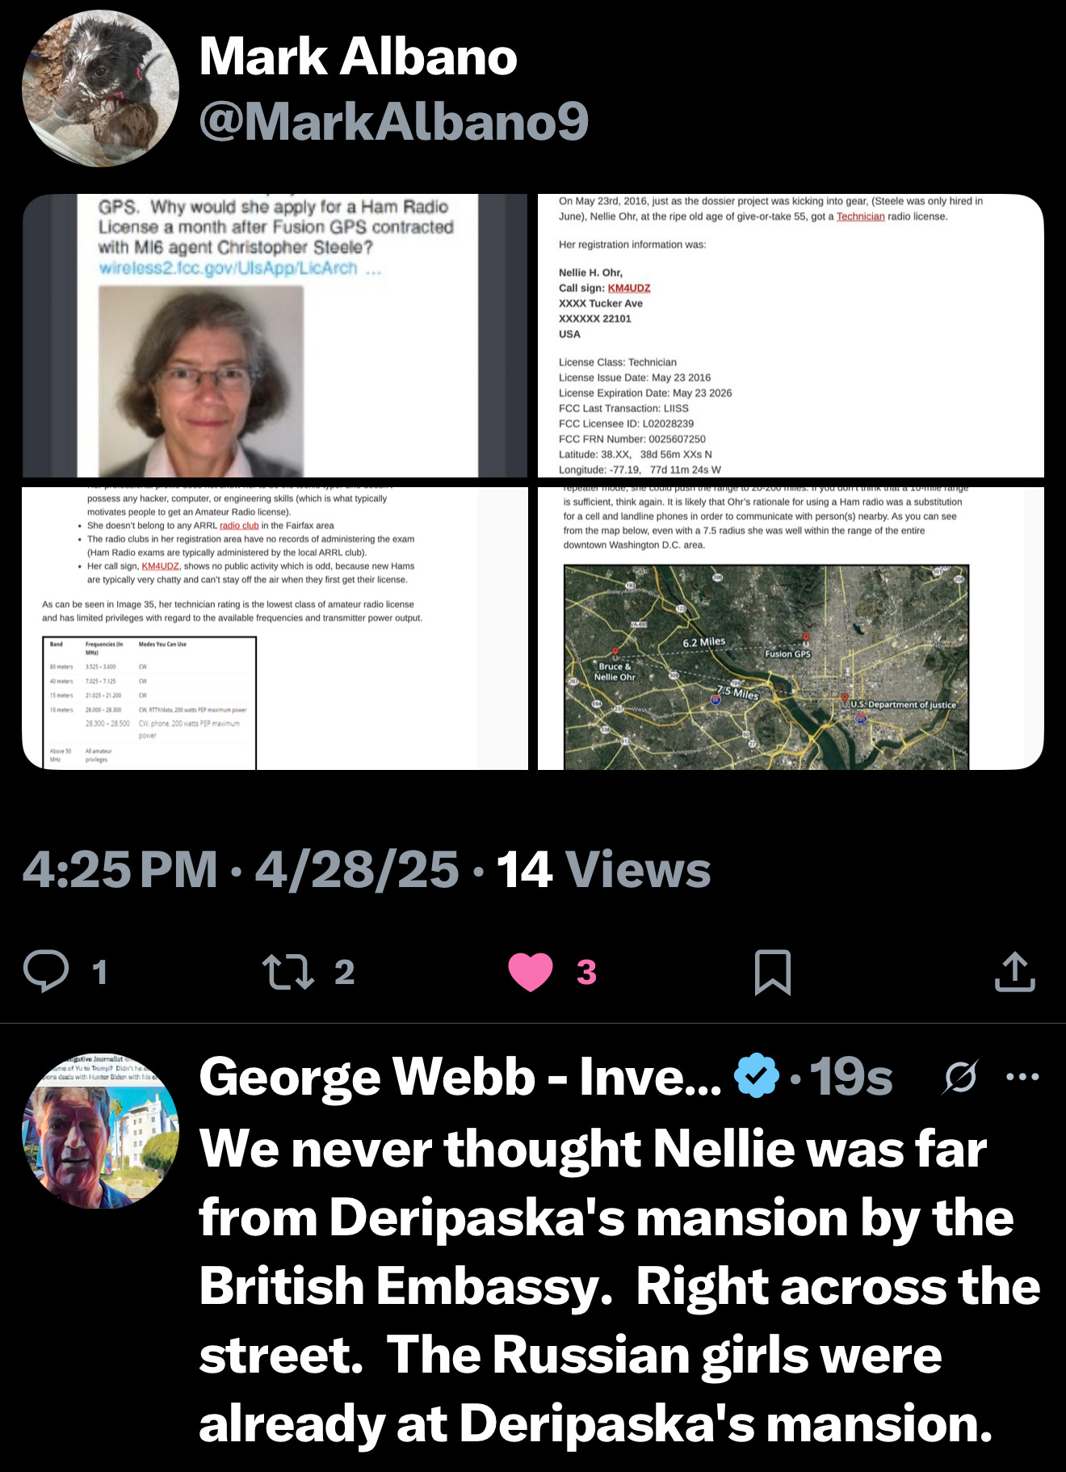Open the frequency band table image
This screenshot has height=1472, width=1066.
[275, 629]
